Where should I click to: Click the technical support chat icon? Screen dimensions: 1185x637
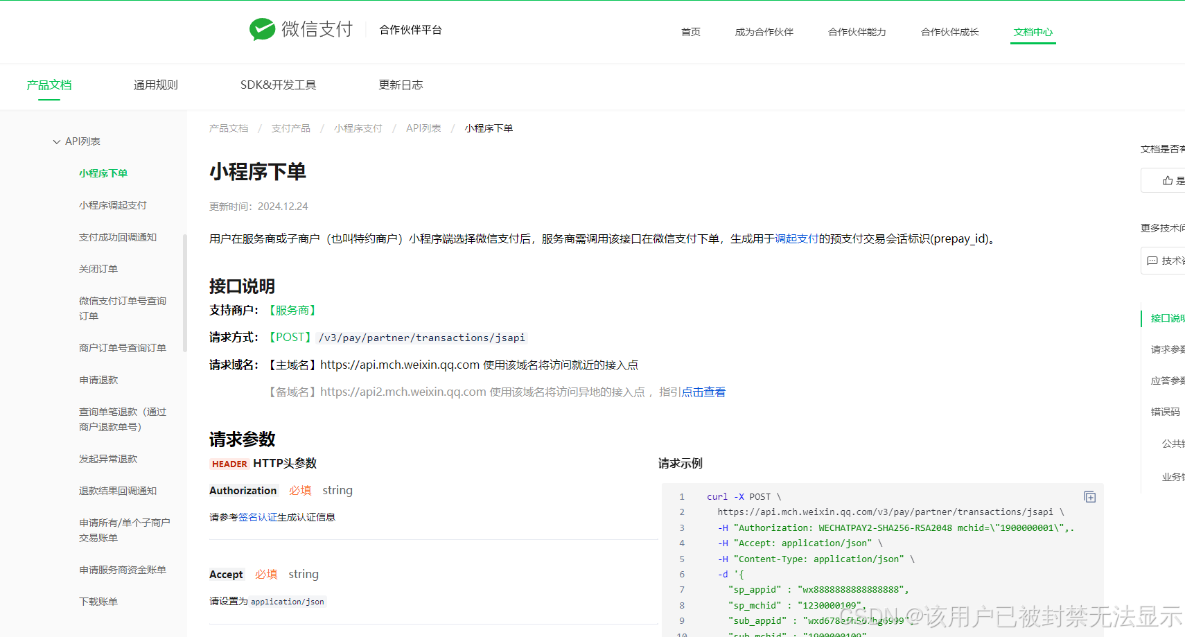click(1152, 261)
